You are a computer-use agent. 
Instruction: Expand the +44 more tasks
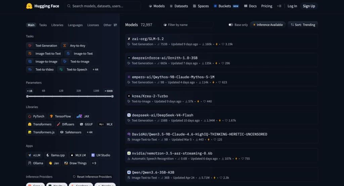pos(95,69)
